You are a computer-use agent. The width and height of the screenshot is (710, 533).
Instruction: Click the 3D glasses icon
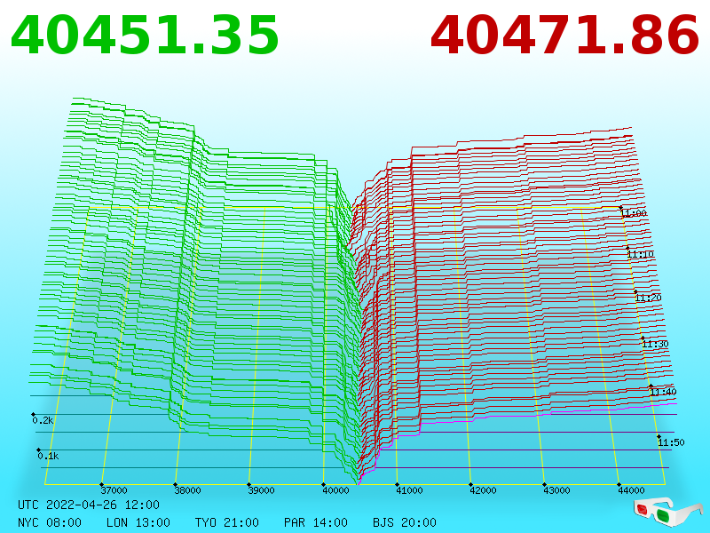(x=668, y=512)
